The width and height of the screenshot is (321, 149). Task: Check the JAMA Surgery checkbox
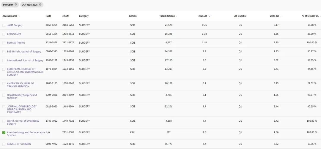4,25
